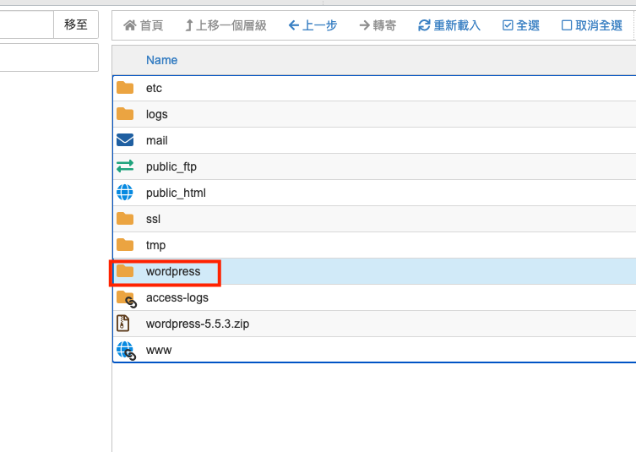This screenshot has height=452, width=636.
Task: Click 取消全選 to deselect all
Action: pos(592,25)
